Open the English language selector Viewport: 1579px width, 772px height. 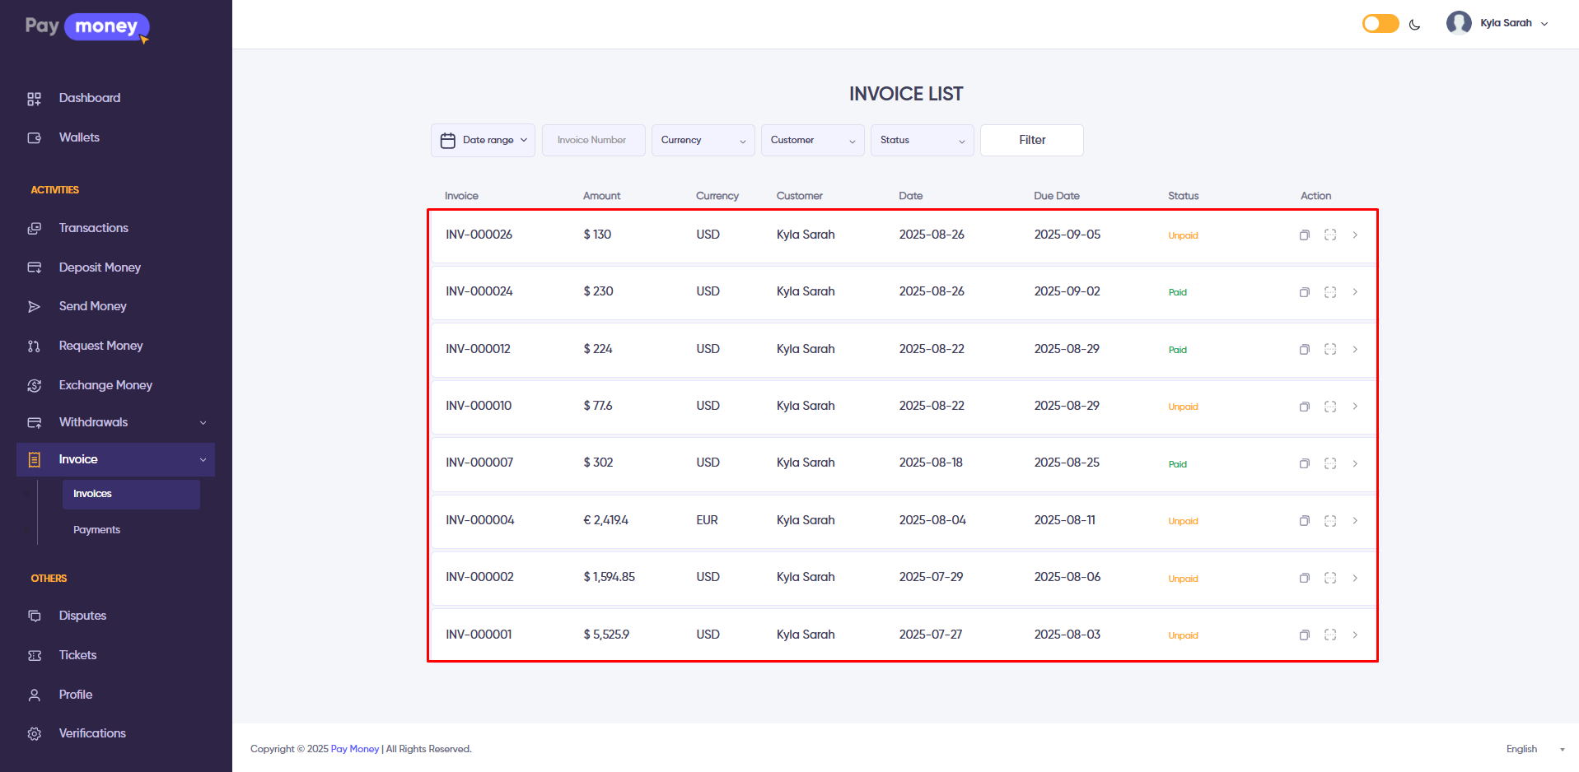point(1533,749)
